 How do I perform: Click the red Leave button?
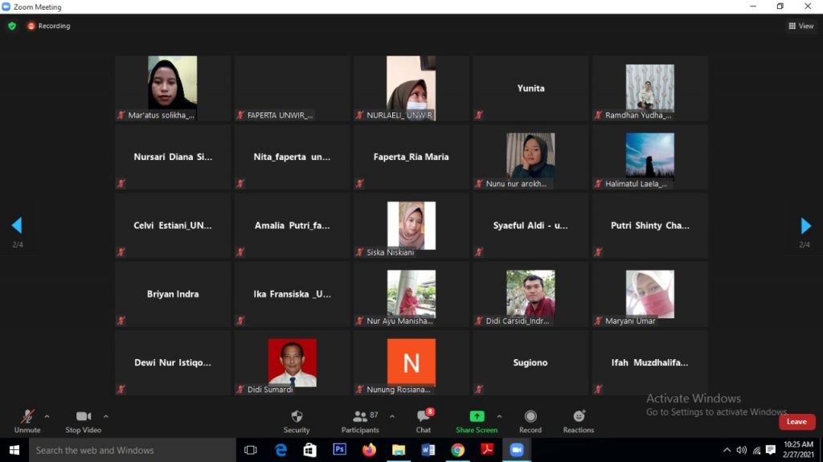point(796,422)
